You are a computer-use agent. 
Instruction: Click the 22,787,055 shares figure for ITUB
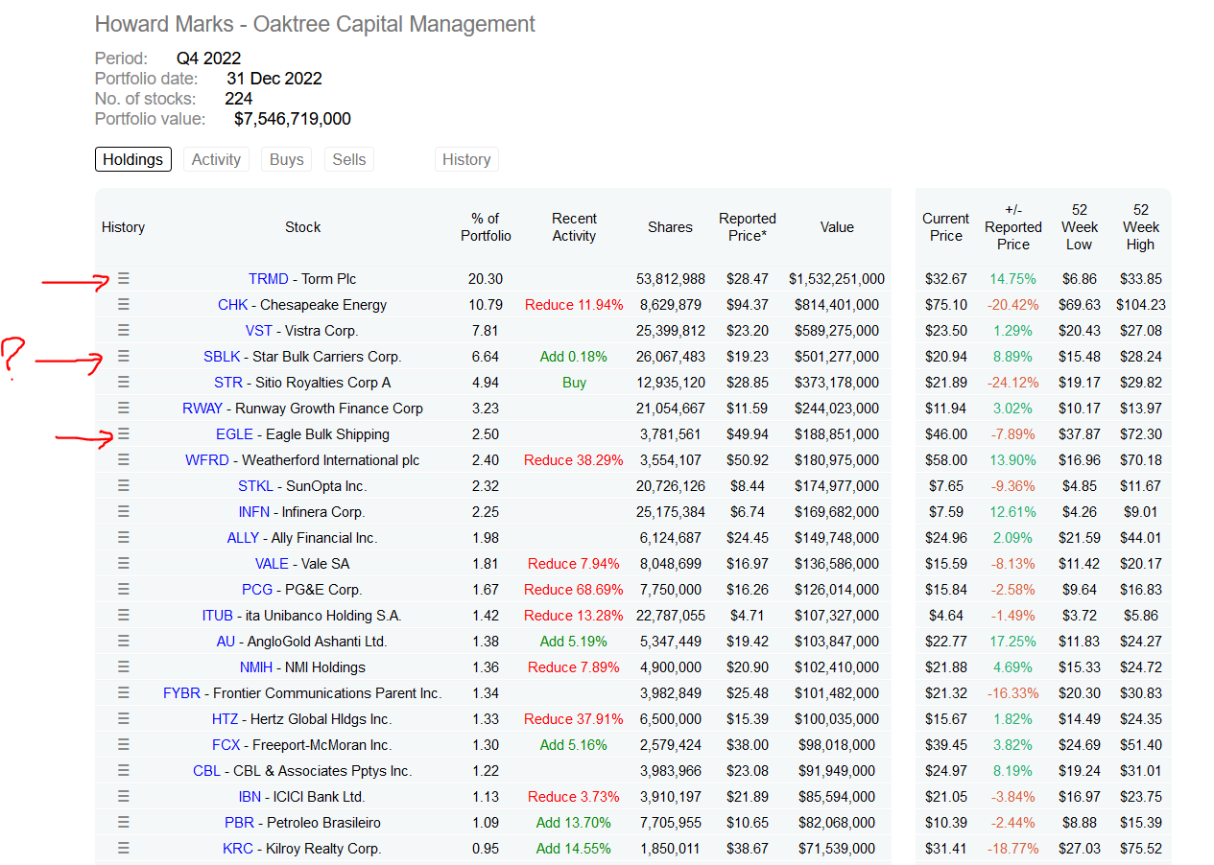[670, 616]
